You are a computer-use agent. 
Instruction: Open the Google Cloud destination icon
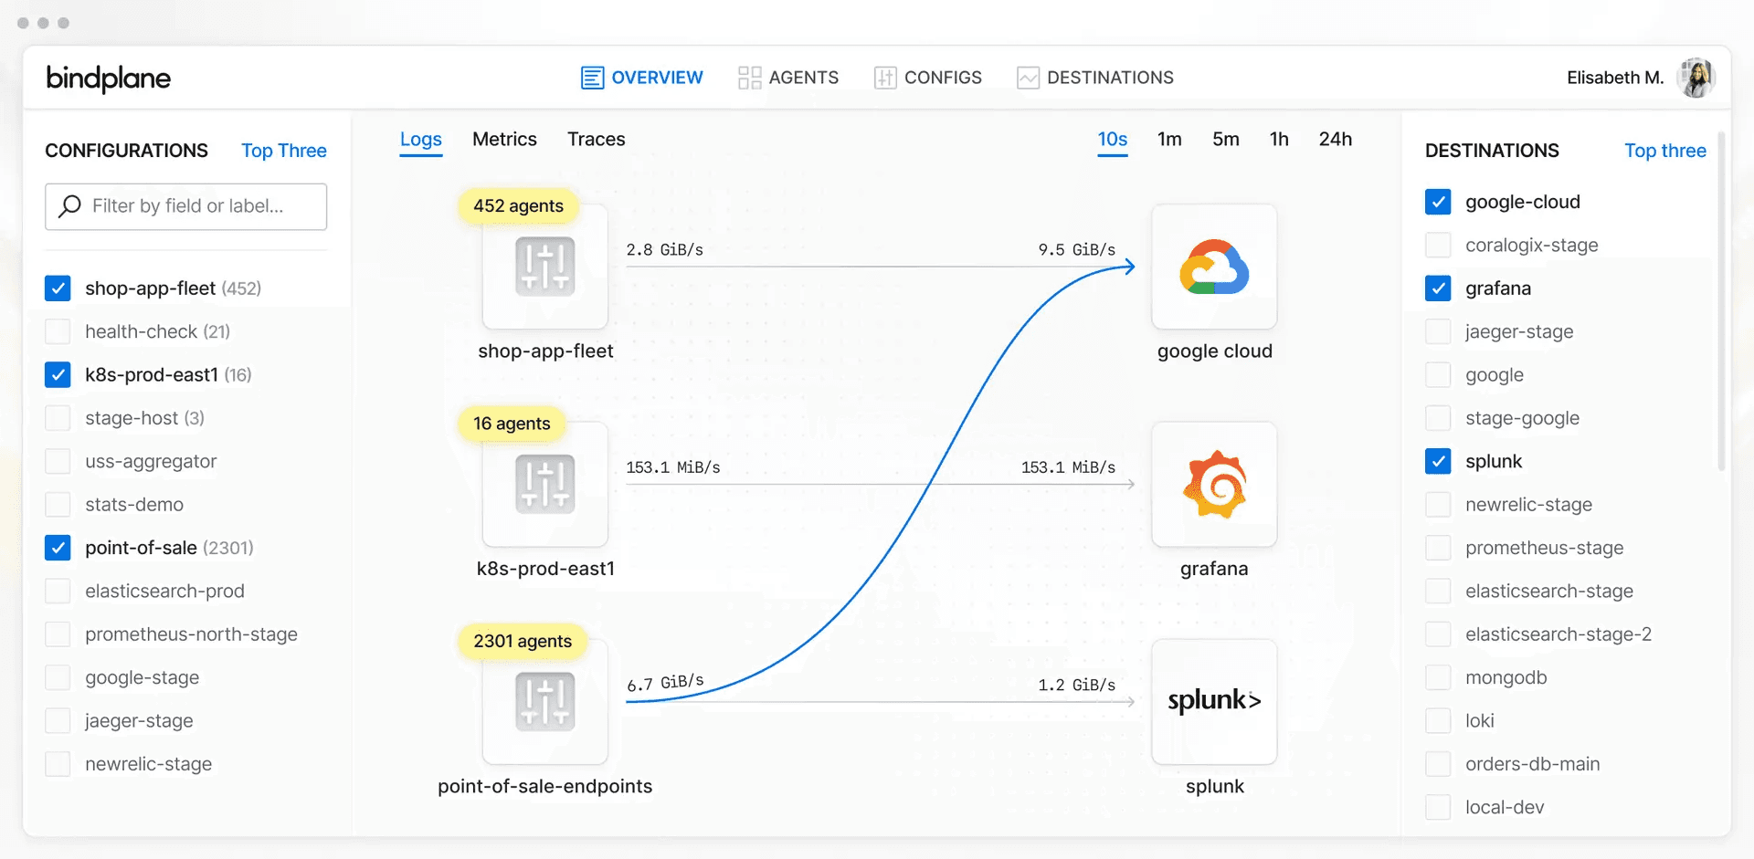[1214, 267]
